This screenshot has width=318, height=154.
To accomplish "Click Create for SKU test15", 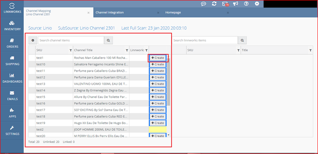I will [x=158, y=97].
